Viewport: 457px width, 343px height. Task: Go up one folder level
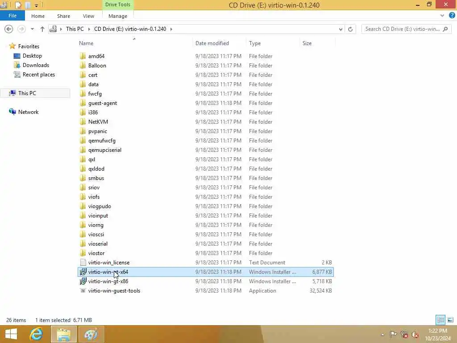[42, 29]
